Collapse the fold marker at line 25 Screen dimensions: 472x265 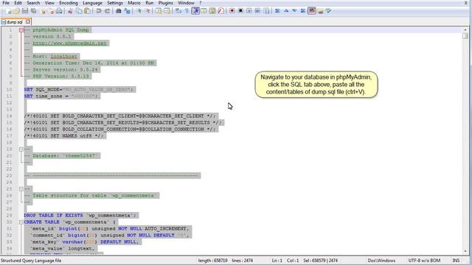point(21,189)
